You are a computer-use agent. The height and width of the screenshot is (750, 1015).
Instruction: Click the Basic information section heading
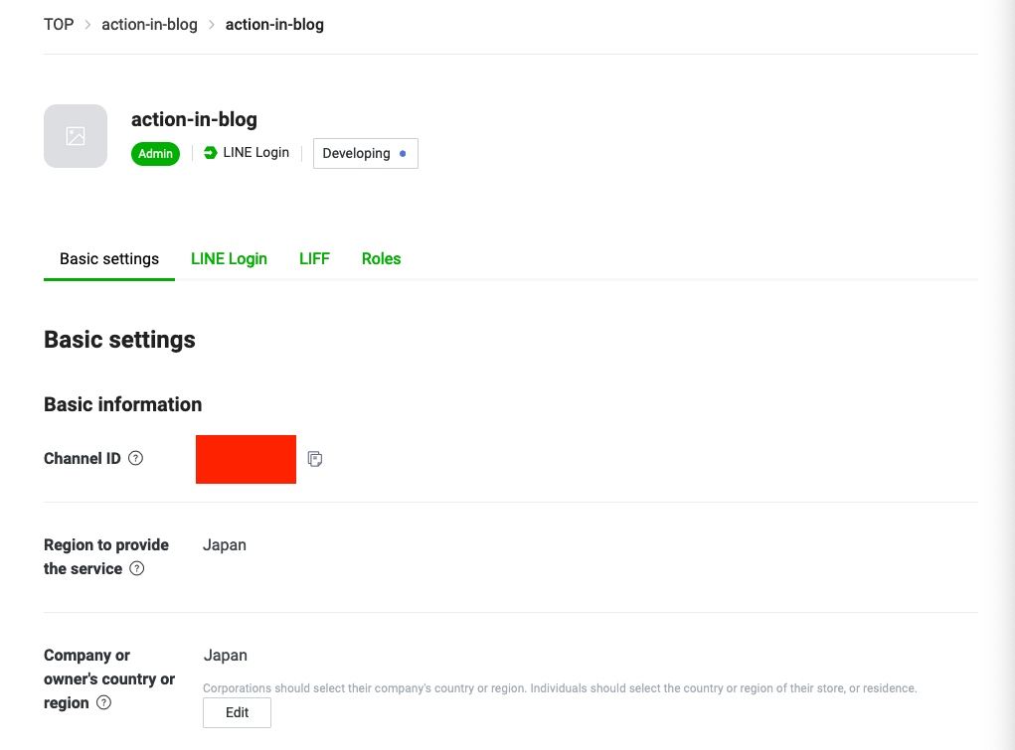[123, 404]
